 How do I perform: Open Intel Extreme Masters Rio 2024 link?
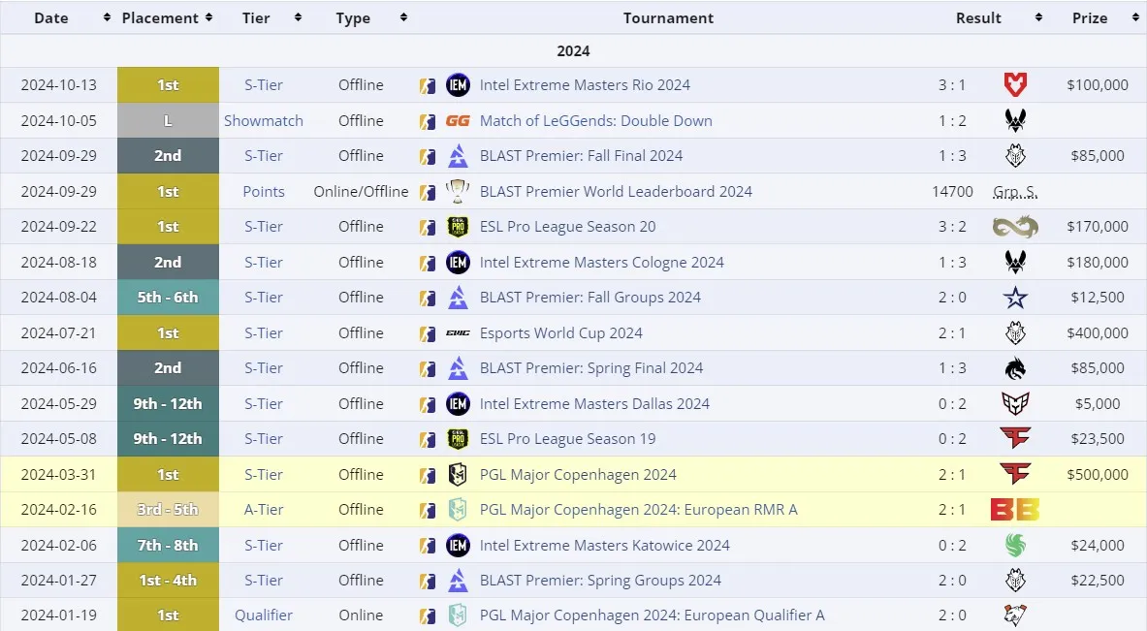tap(585, 85)
